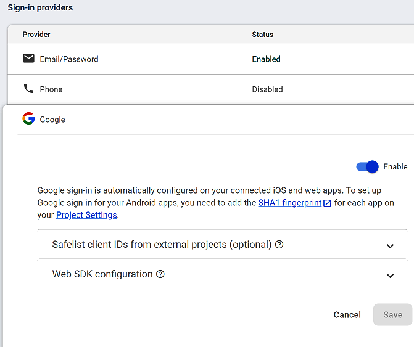Open the Project Settings link
The width and height of the screenshot is (414, 347).
(86, 215)
